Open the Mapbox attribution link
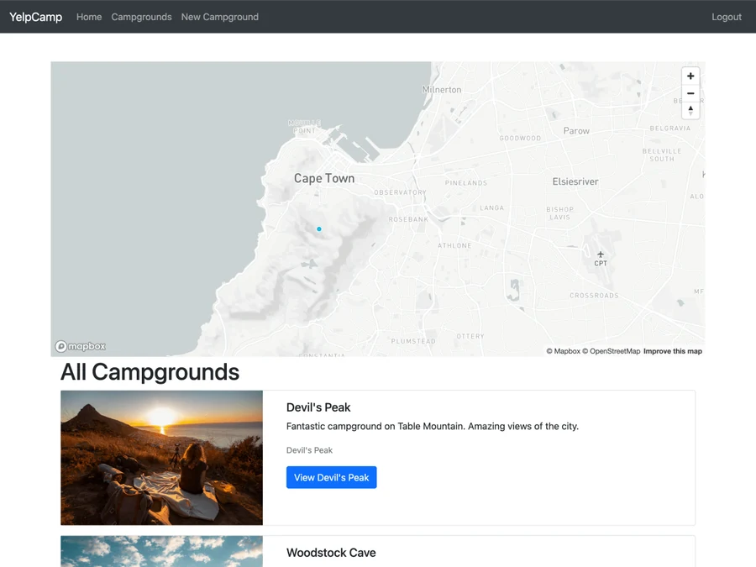Viewport: 756px width, 567px height. (x=563, y=351)
